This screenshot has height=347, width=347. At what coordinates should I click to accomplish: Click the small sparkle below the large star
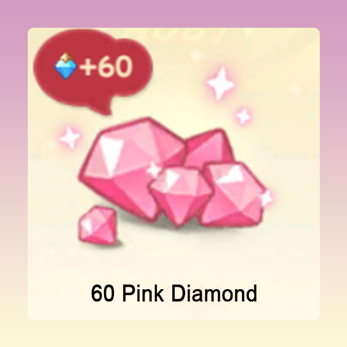[243, 116]
